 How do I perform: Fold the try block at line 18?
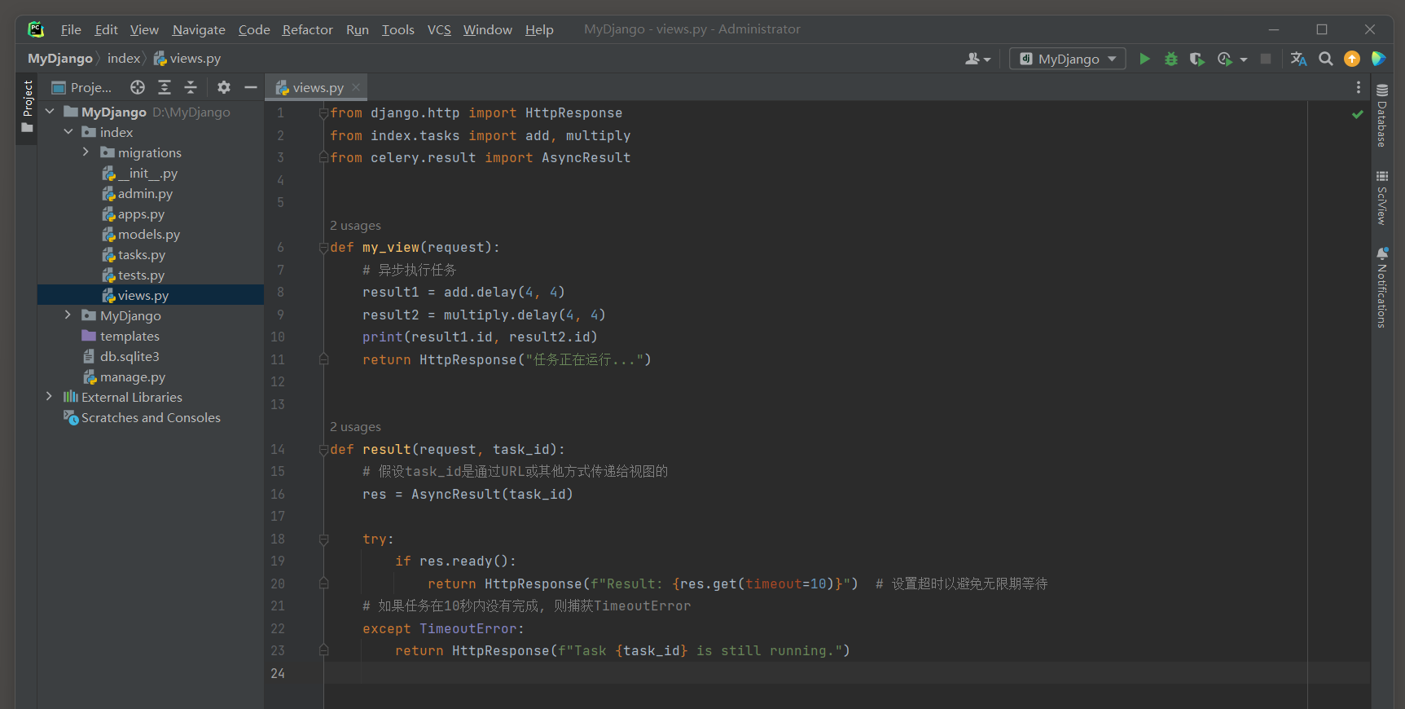click(x=323, y=539)
